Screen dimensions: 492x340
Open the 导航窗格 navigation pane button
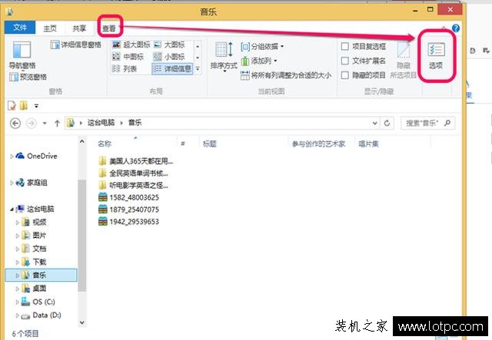point(22,54)
